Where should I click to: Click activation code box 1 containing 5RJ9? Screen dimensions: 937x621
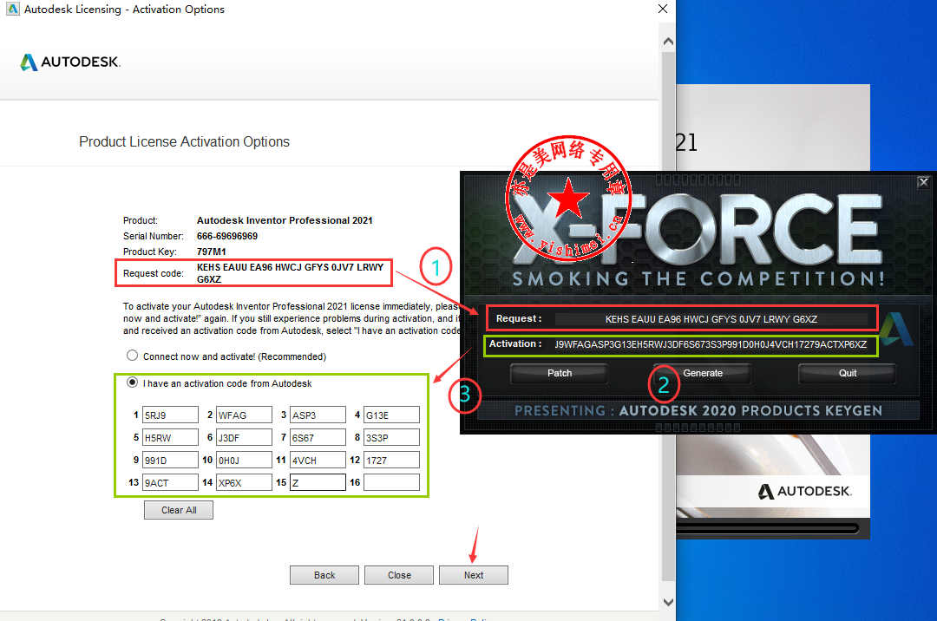coord(170,415)
